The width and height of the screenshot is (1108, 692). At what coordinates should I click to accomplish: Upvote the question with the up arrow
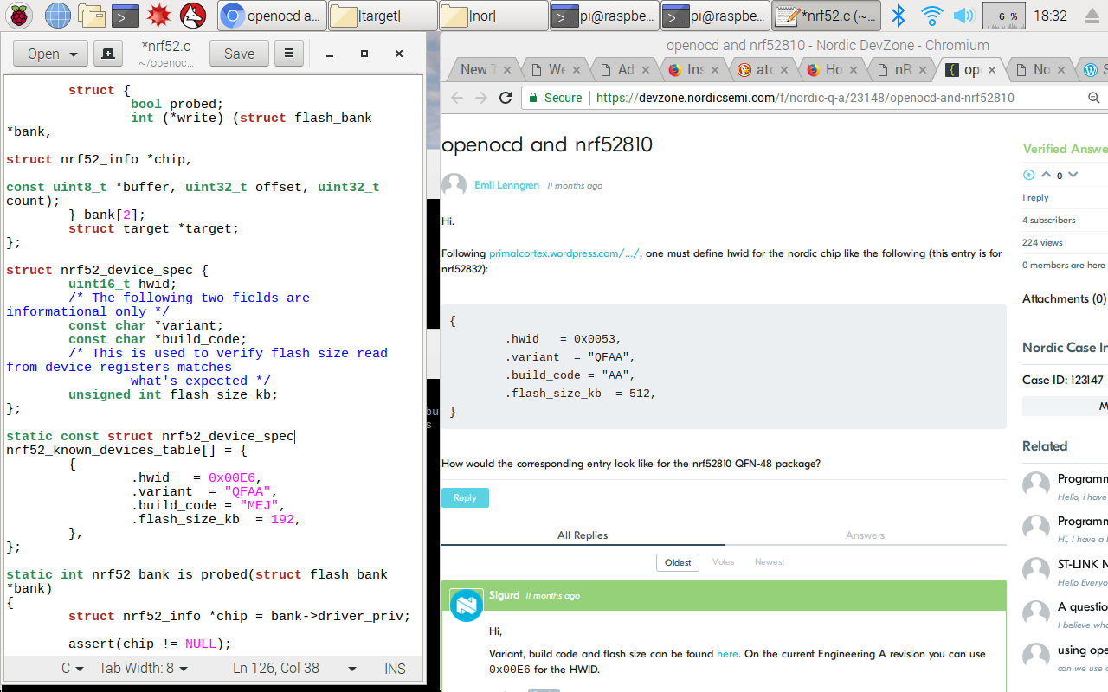coord(1046,175)
